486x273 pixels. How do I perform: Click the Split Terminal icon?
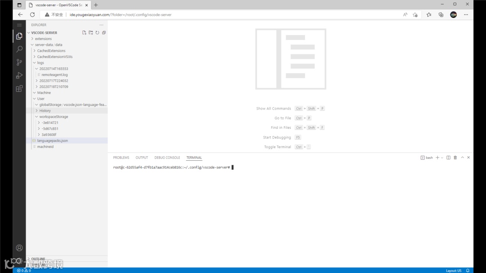[448, 158]
